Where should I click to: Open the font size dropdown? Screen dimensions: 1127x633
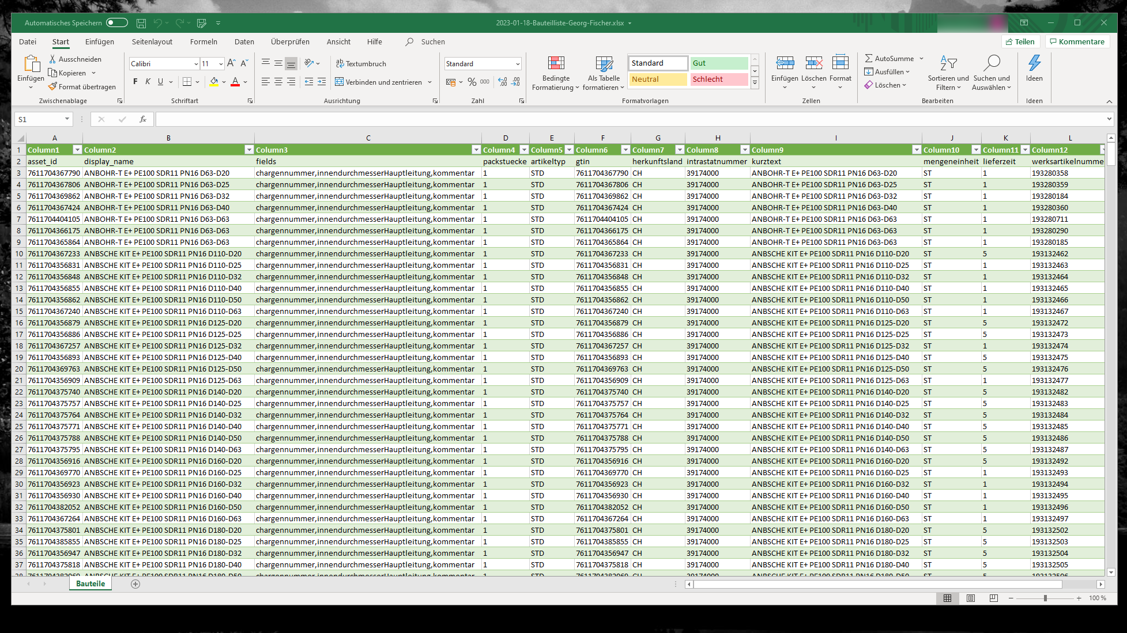220,63
